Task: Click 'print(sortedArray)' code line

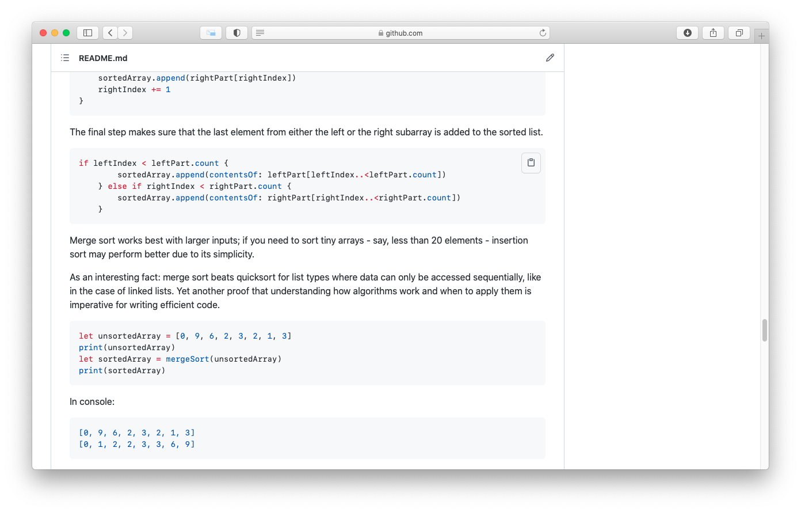Action: (122, 370)
